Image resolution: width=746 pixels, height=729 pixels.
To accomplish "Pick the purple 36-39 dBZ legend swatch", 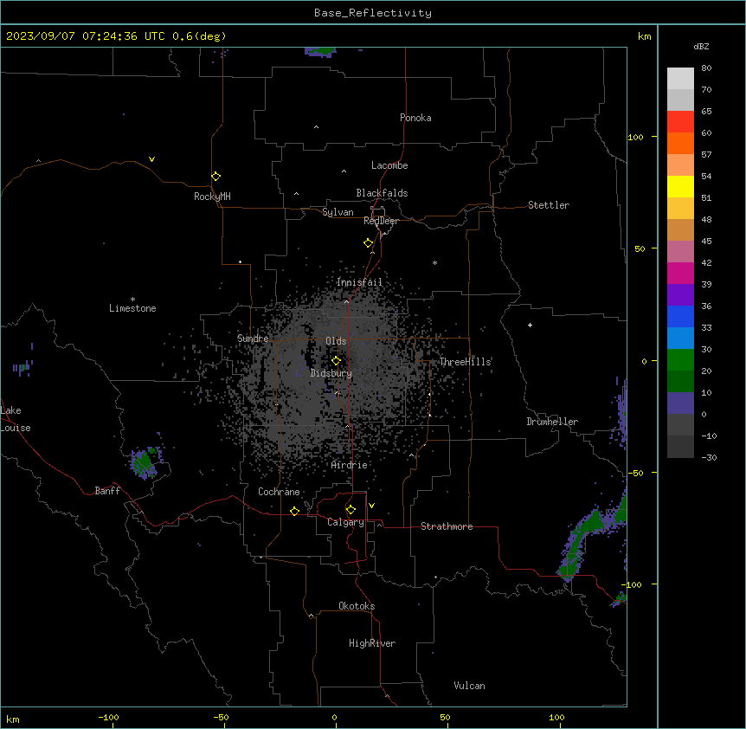I will (680, 294).
